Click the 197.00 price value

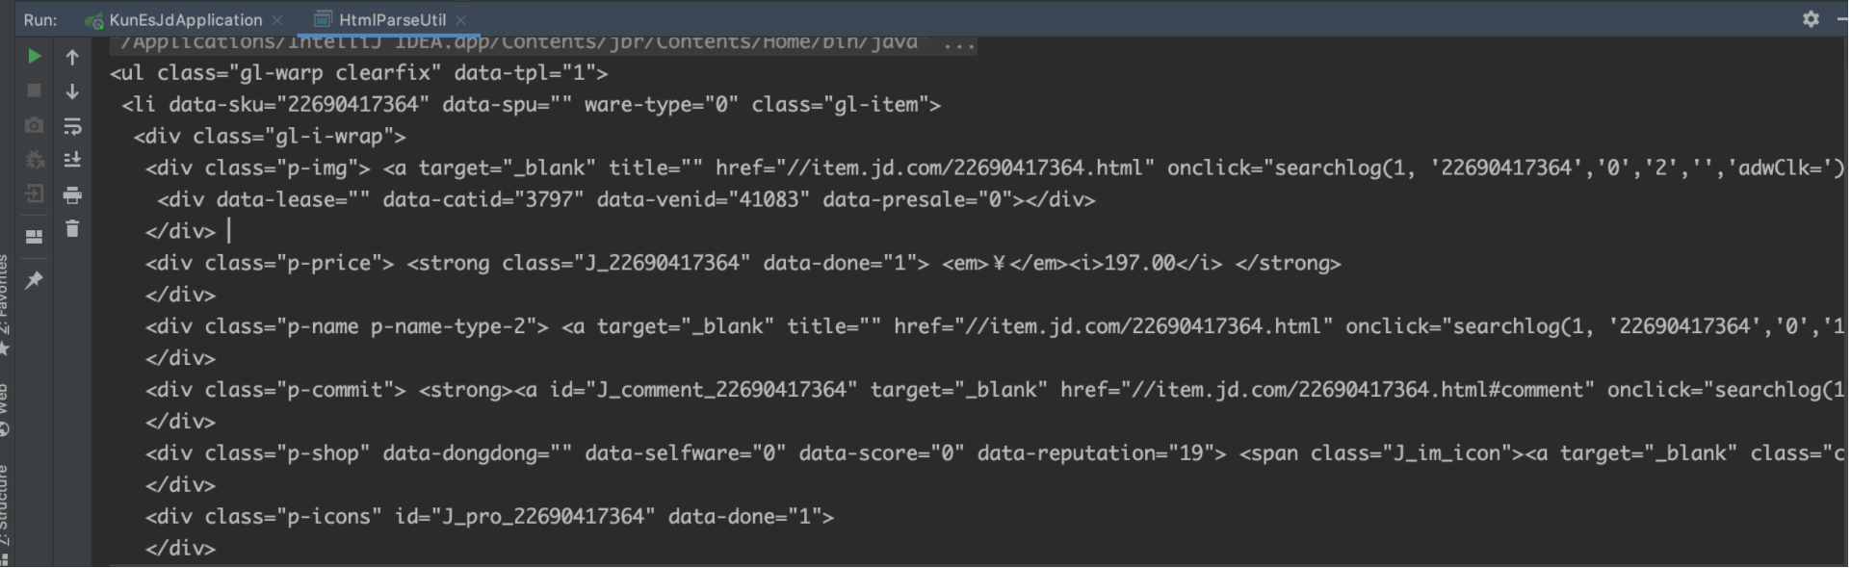point(1139,263)
